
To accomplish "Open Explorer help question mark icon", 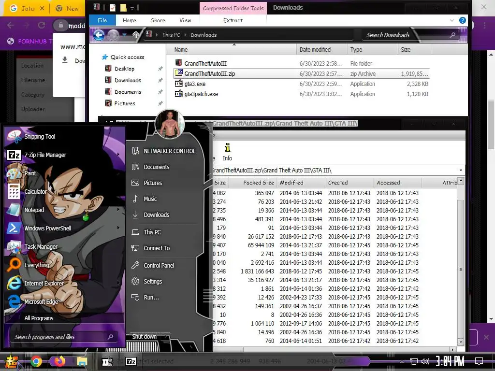I will (463, 20).
